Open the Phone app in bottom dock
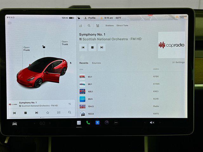Image resolution: width=203 pixels, height=152 pixels. click(x=88, y=123)
